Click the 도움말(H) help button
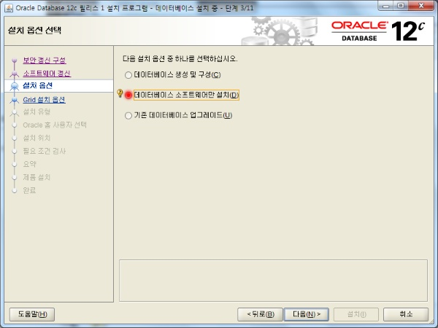 (x=32, y=314)
